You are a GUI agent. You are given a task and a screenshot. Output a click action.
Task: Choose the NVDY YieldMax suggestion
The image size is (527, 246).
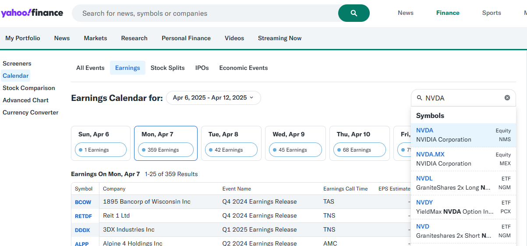click(x=463, y=207)
